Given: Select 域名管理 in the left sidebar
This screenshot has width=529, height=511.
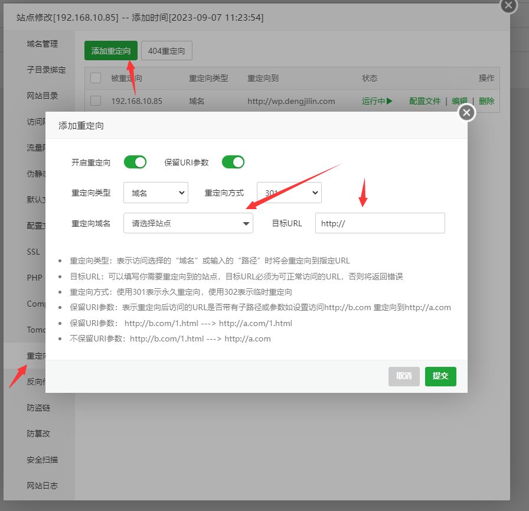Looking at the screenshot, I should [41, 43].
